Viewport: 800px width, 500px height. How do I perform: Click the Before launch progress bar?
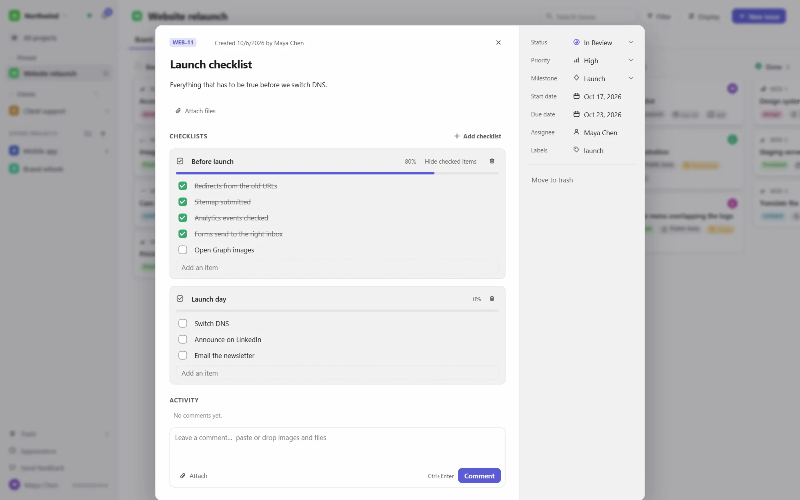pos(337,173)
